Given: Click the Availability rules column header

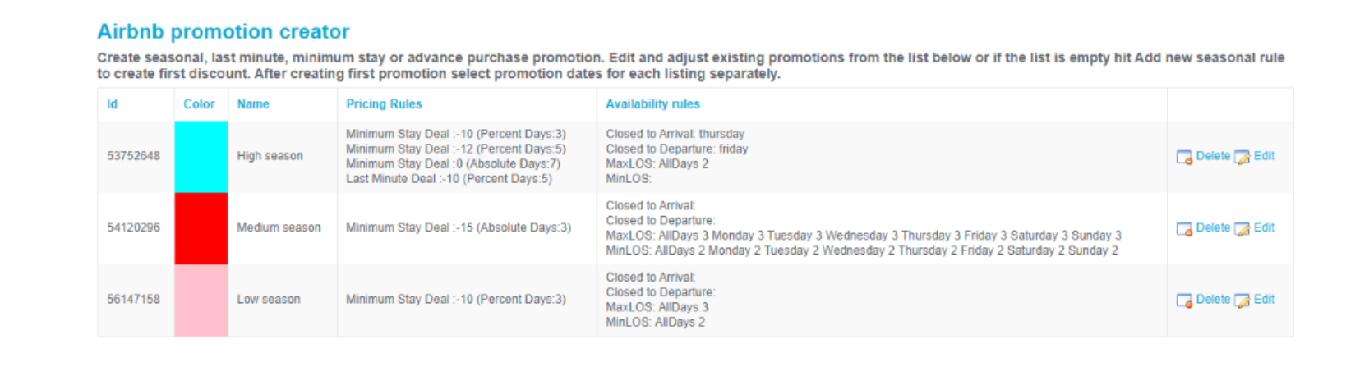Looking at the screenshot, I should [652, 104].
